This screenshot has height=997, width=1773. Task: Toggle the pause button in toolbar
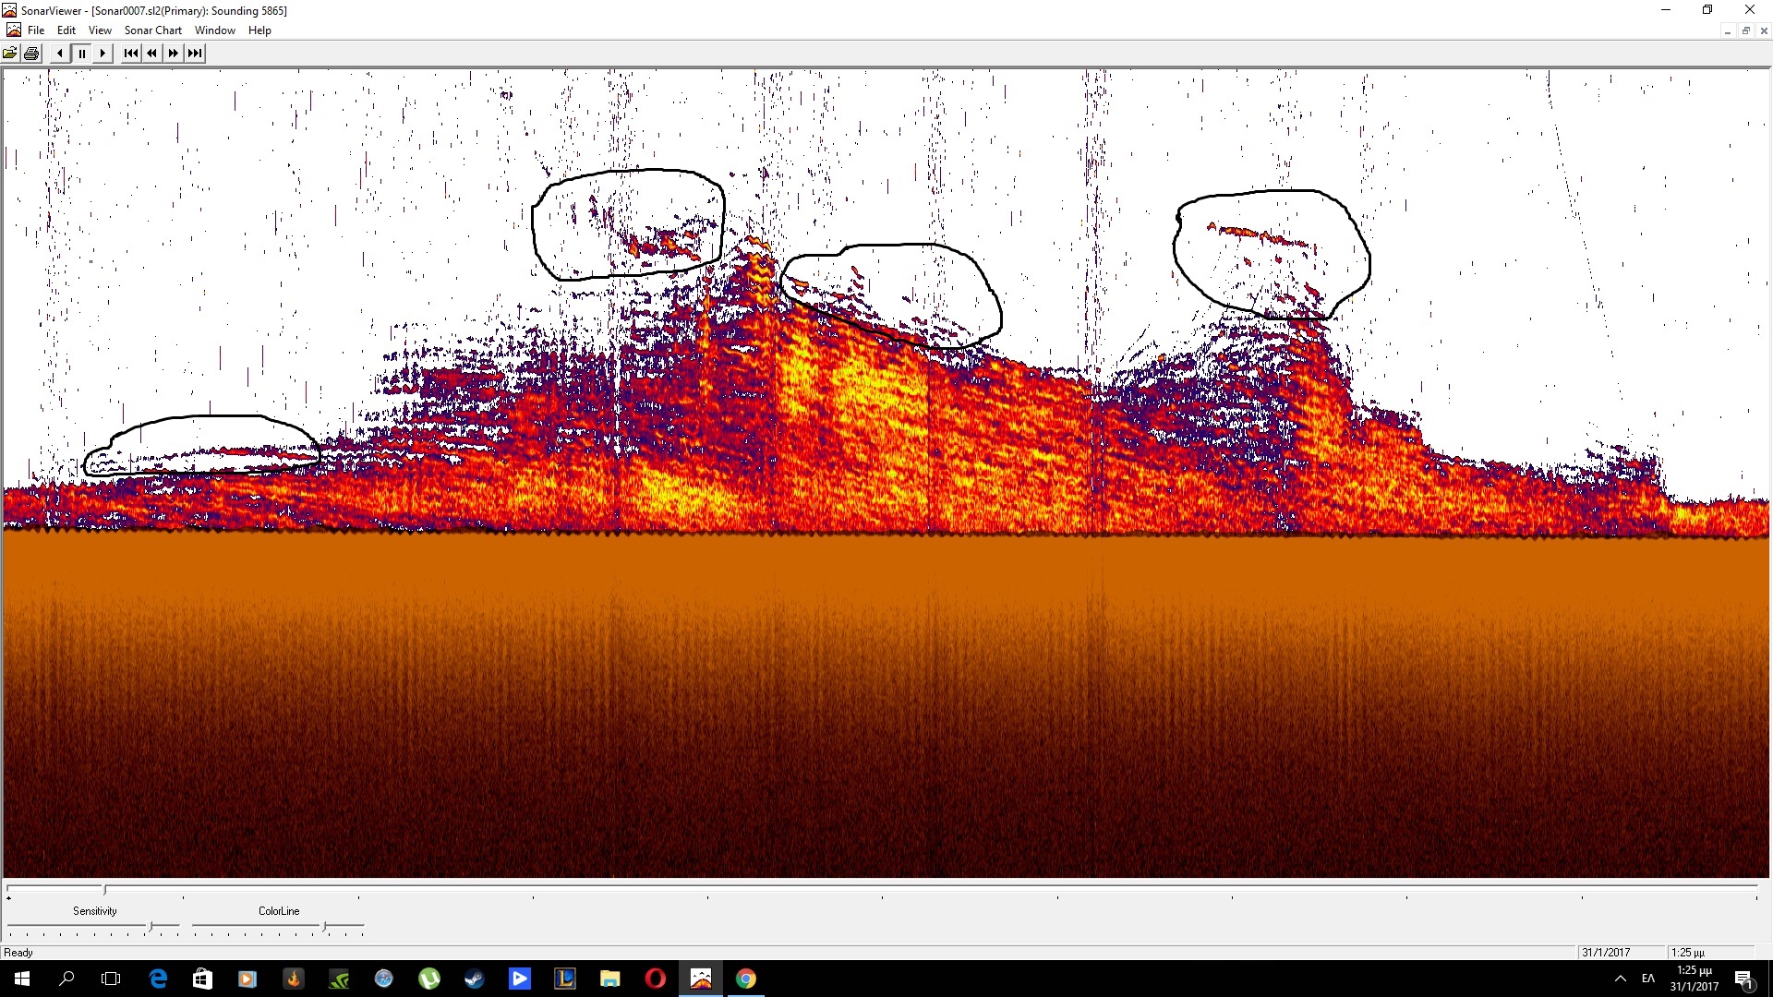(x=81, y=54)
